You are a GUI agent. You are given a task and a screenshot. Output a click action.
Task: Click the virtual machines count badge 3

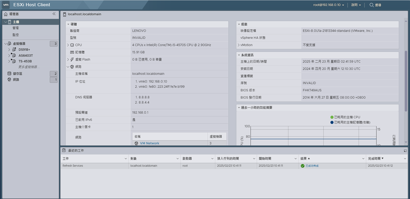point(54,44)
